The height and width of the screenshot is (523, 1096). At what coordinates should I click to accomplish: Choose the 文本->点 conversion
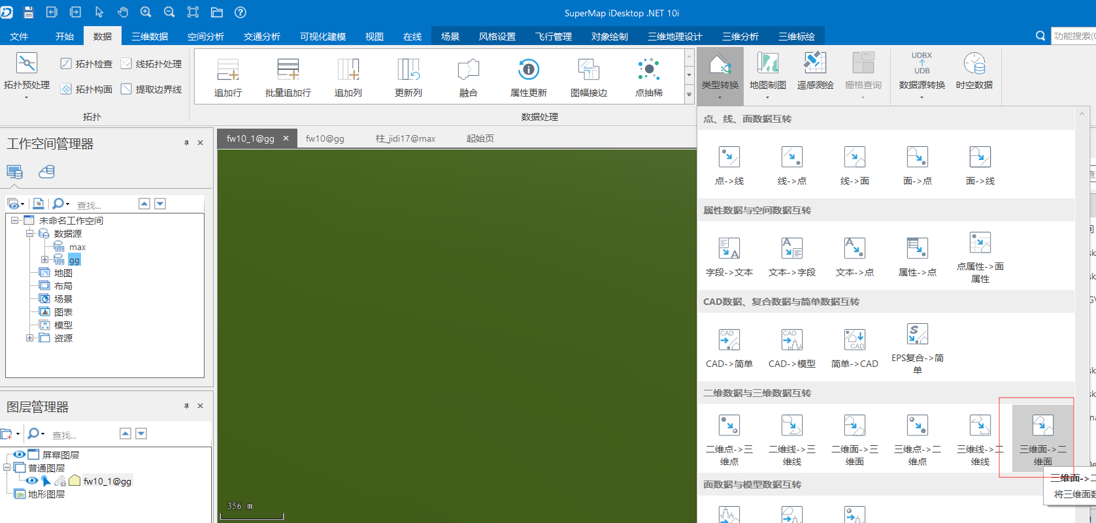(854, 257)
